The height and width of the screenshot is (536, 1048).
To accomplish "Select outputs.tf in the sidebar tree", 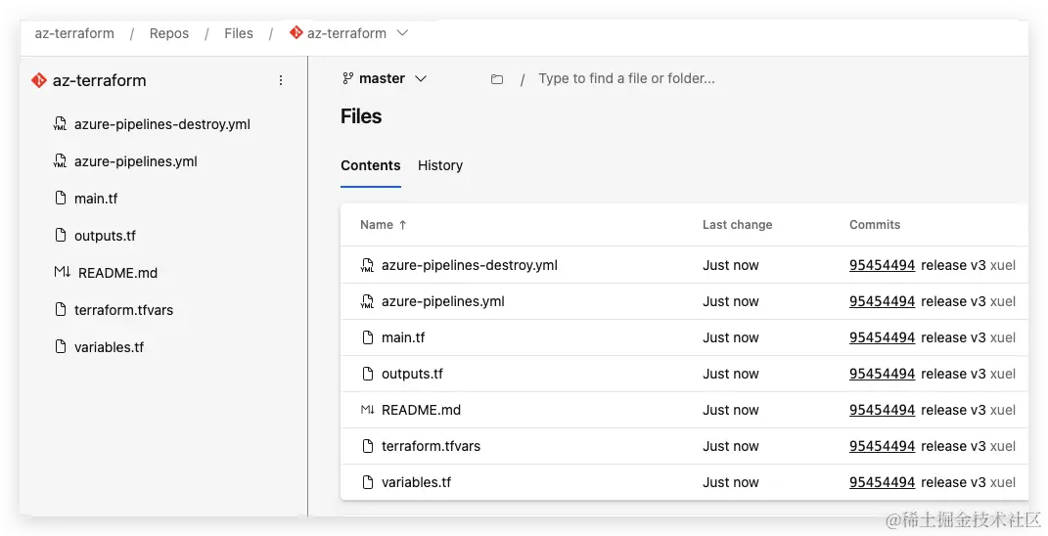I will tap(105, 236).
